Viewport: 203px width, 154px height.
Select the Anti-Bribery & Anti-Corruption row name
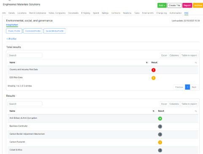pos(23,118)
